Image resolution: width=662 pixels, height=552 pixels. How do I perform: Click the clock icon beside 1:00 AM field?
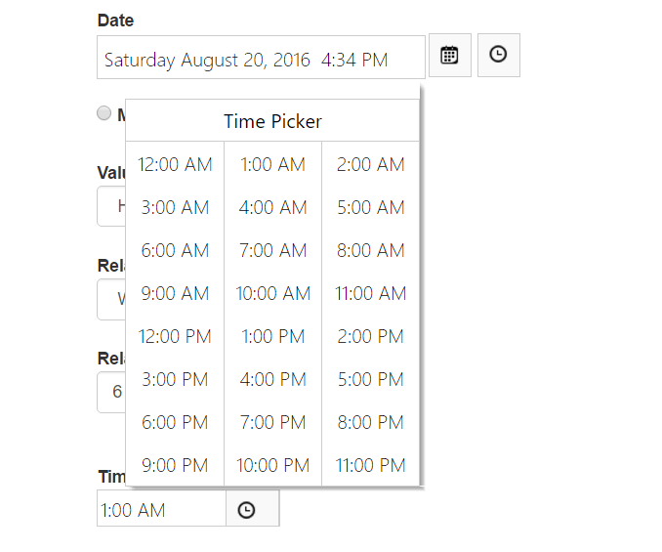coord(247,510)
